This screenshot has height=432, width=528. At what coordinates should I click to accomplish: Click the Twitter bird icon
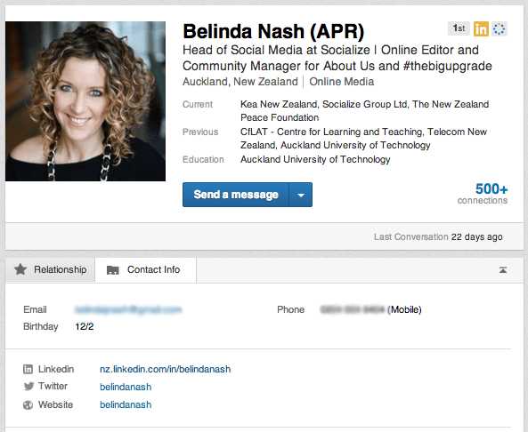(28, 387)
